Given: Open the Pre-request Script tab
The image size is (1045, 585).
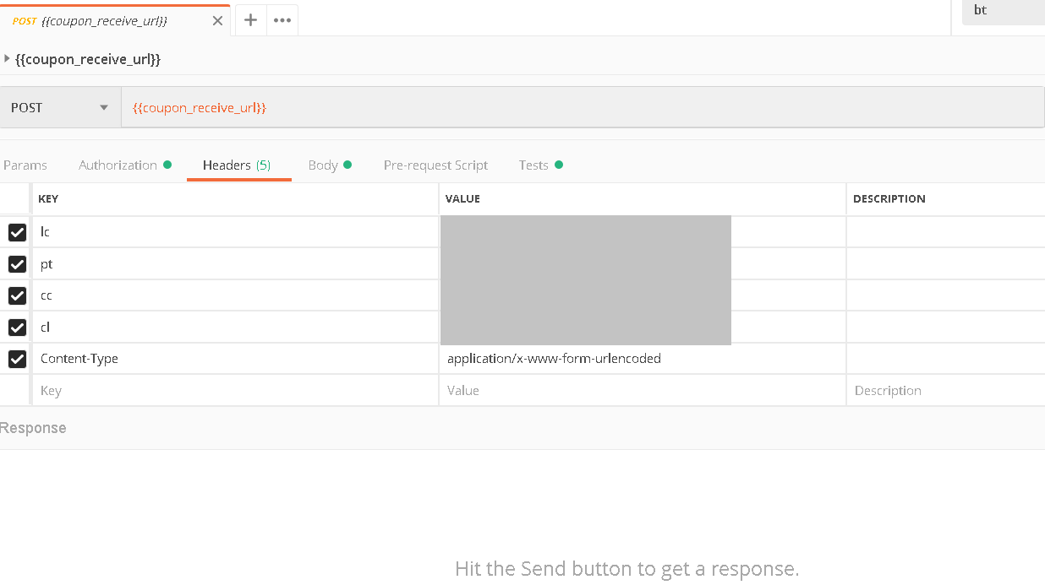Looking at the screenshot, I should (435, 165).
